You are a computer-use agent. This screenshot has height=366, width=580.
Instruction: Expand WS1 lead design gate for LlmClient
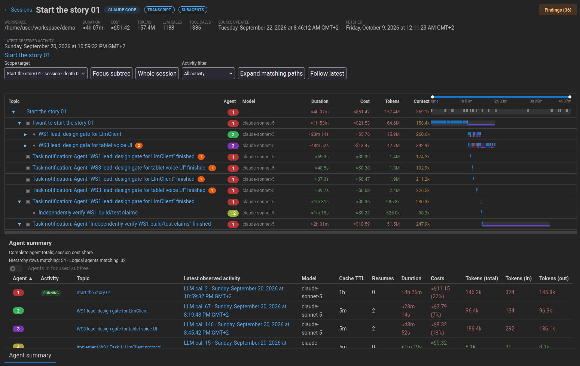pos(25,134)
